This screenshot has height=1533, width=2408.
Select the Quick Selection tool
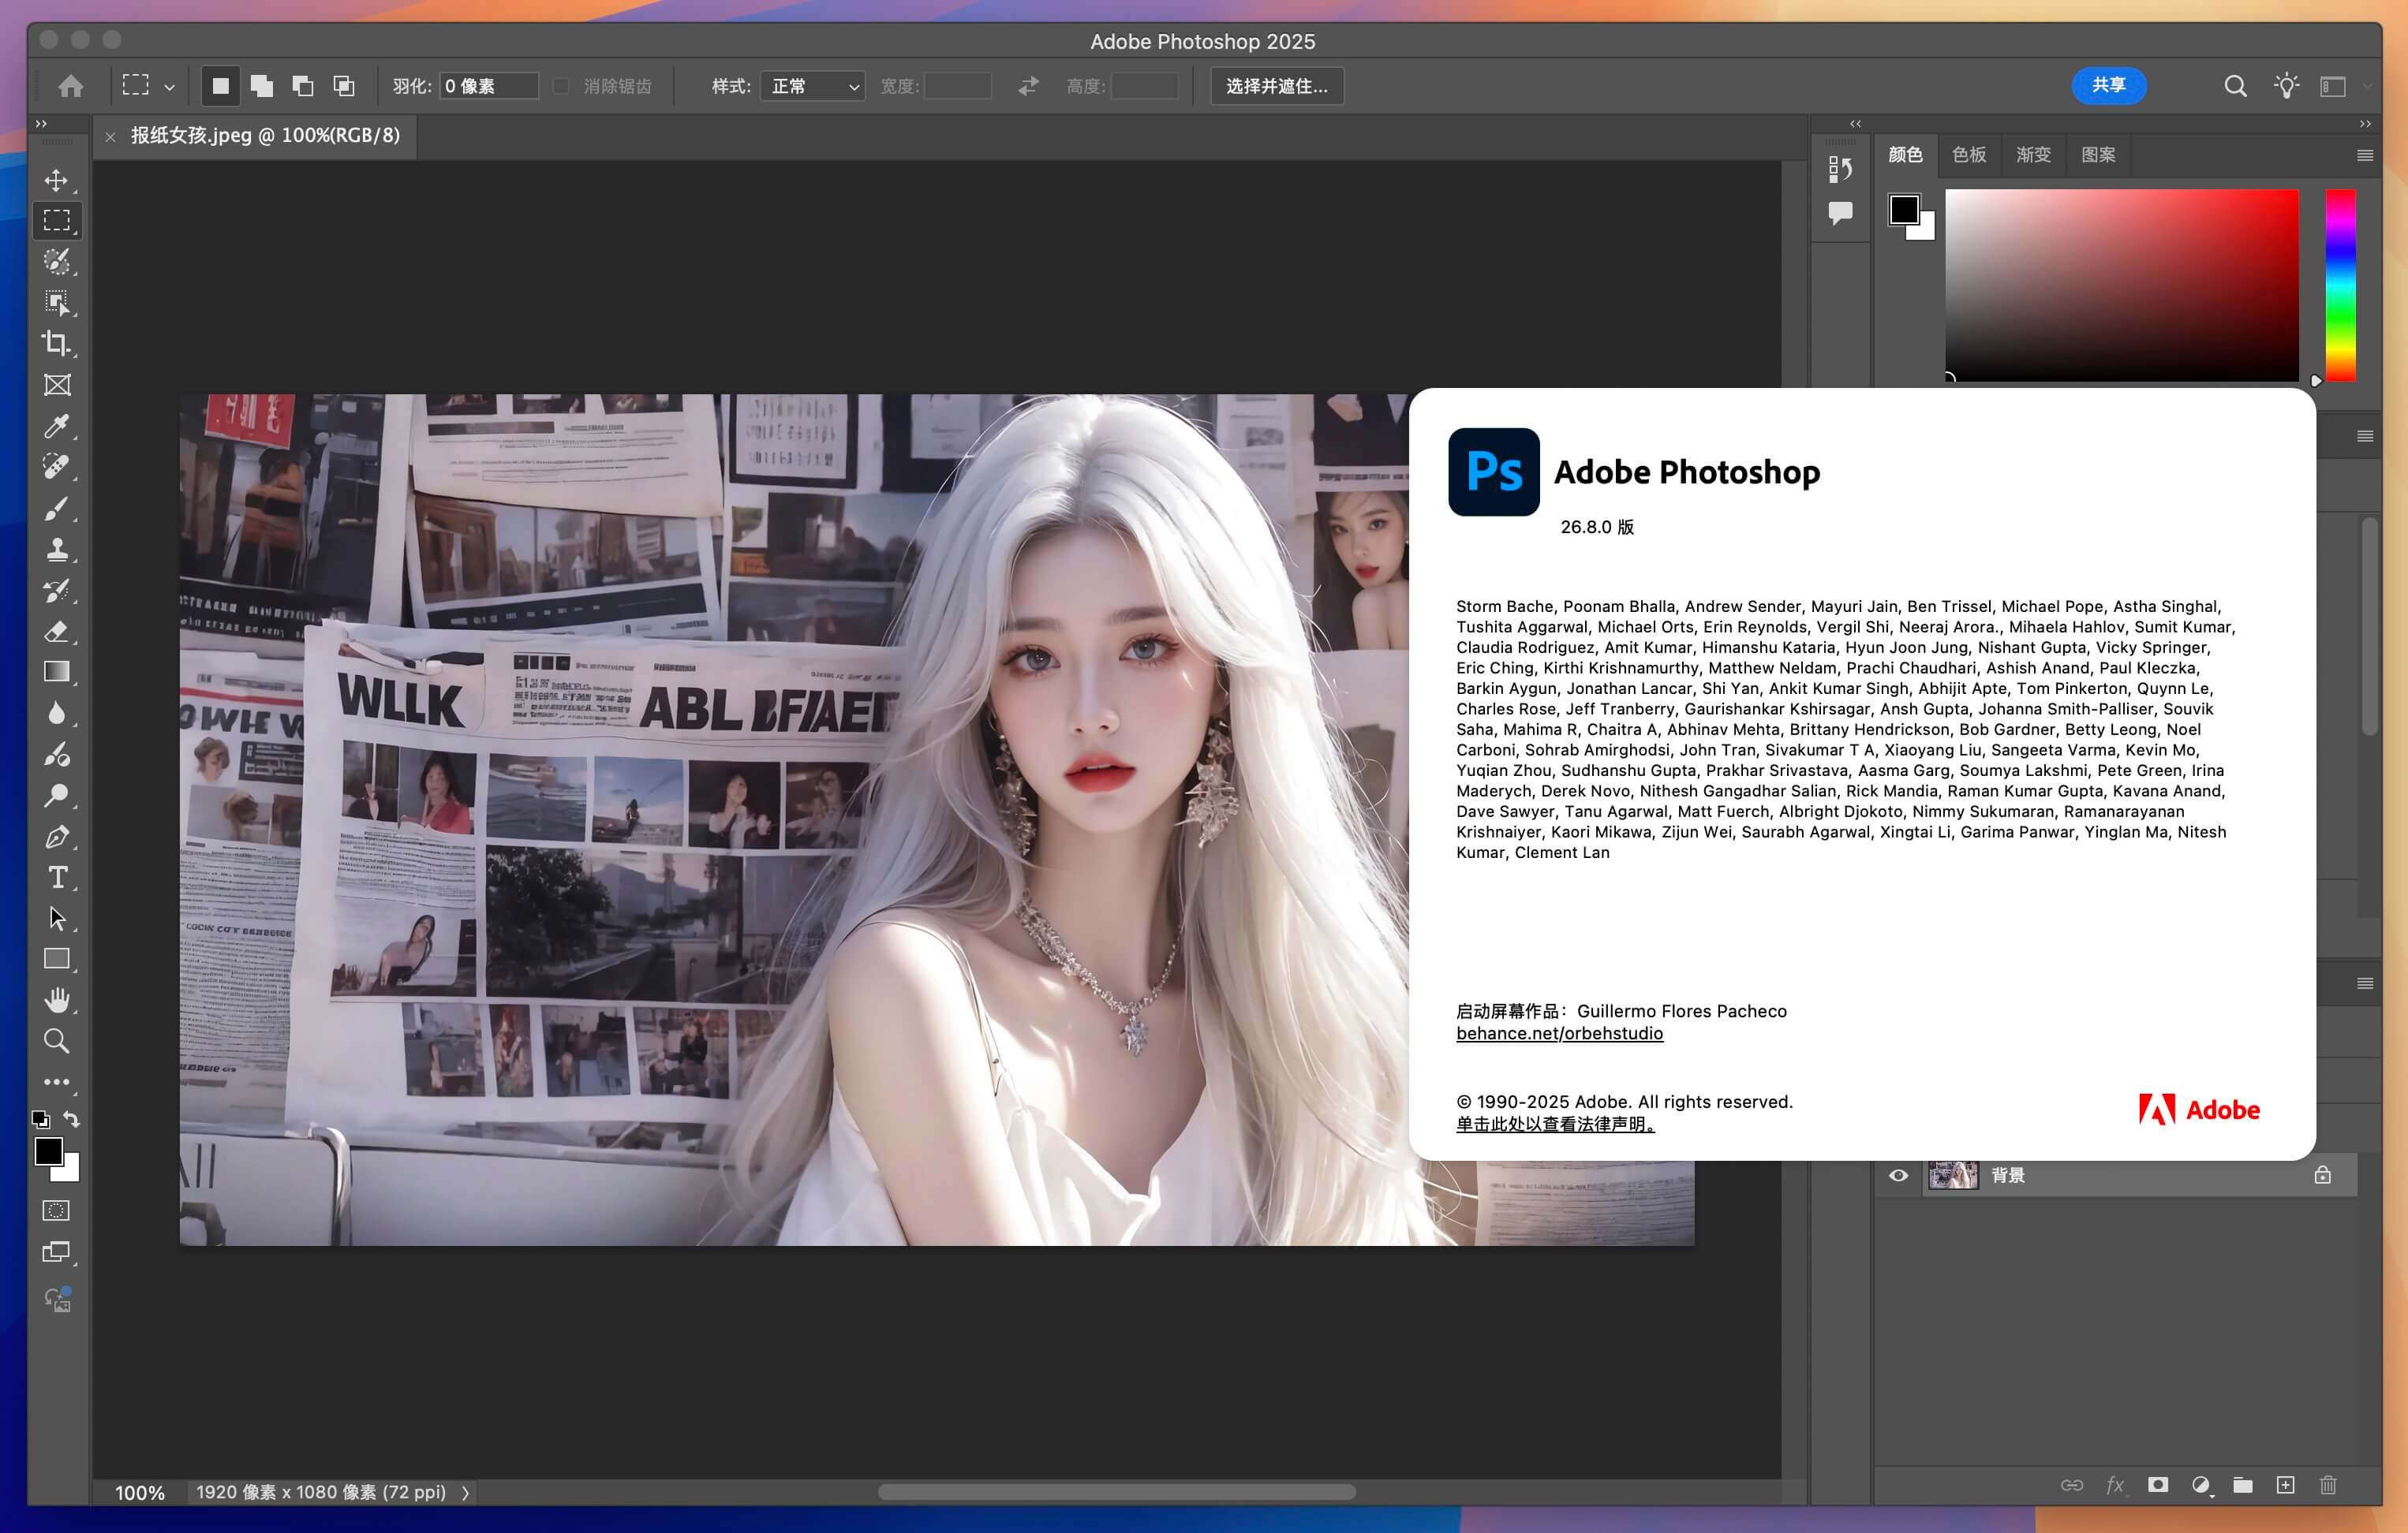[x=56, y=262]
